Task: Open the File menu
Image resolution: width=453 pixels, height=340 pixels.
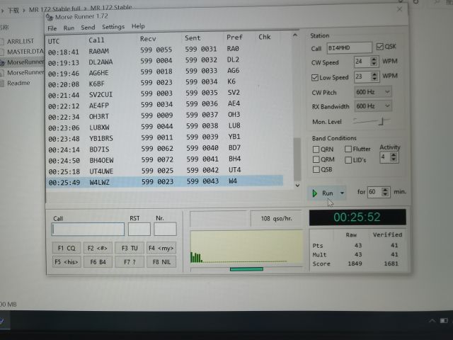Action: point(52,28)
